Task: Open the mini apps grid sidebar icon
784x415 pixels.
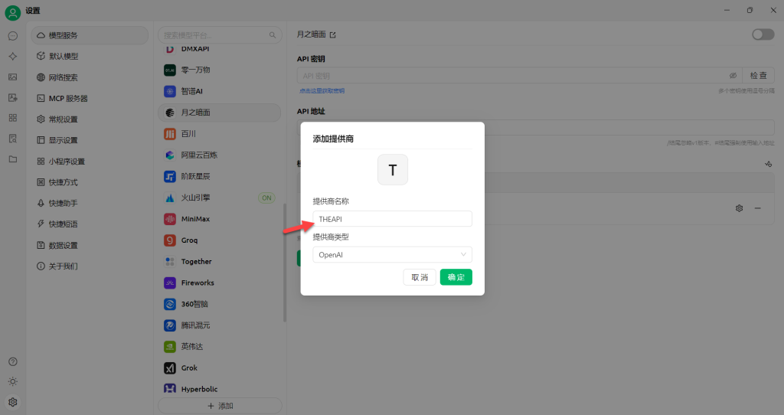Action: (13, 118)
